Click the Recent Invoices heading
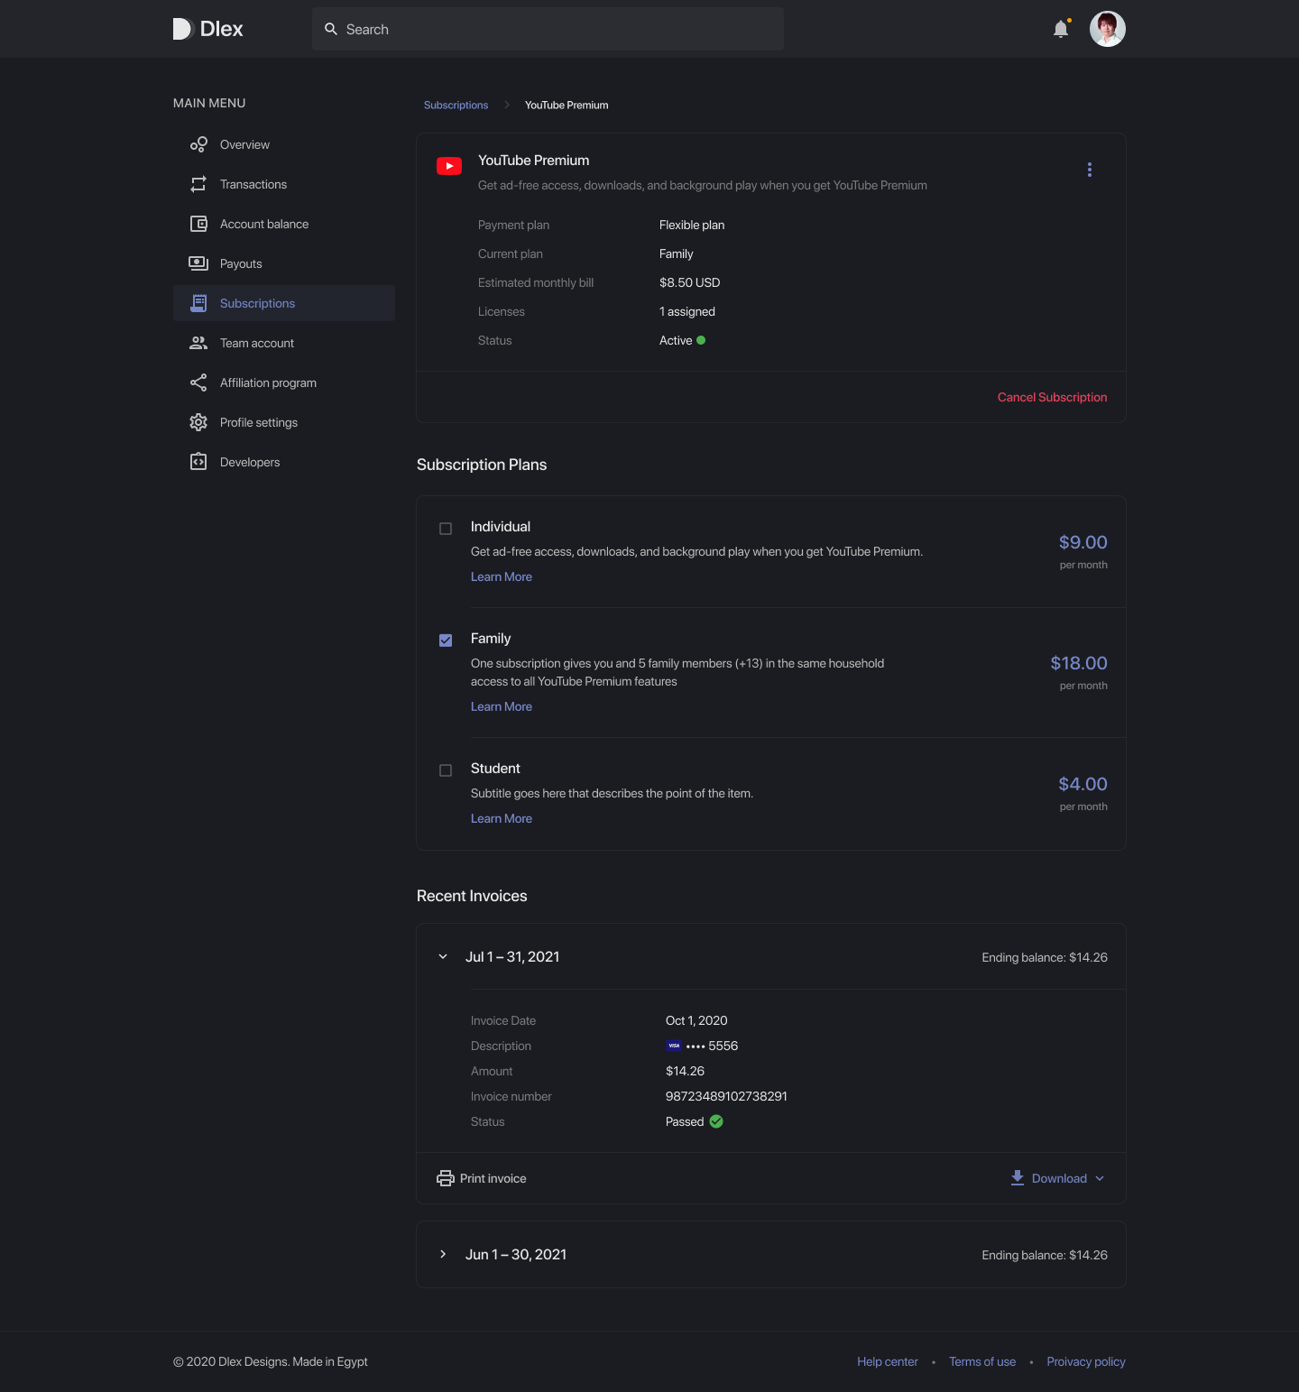Image resolution: width=1299 pixels, height=1392 pixels. click(472, 896)
